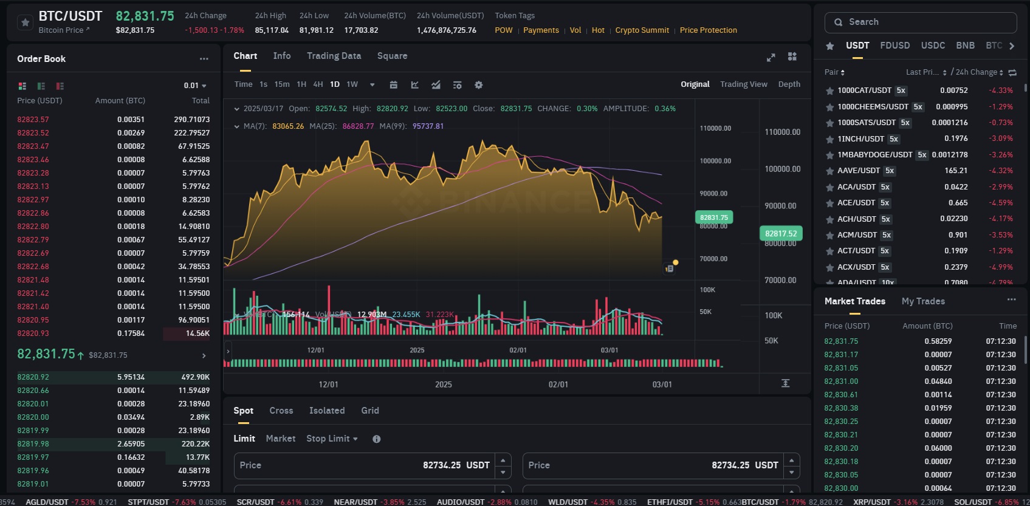The image size is (1030, 506).
Task: Switch to the Trading Data tab
Action: pos(334,56)
